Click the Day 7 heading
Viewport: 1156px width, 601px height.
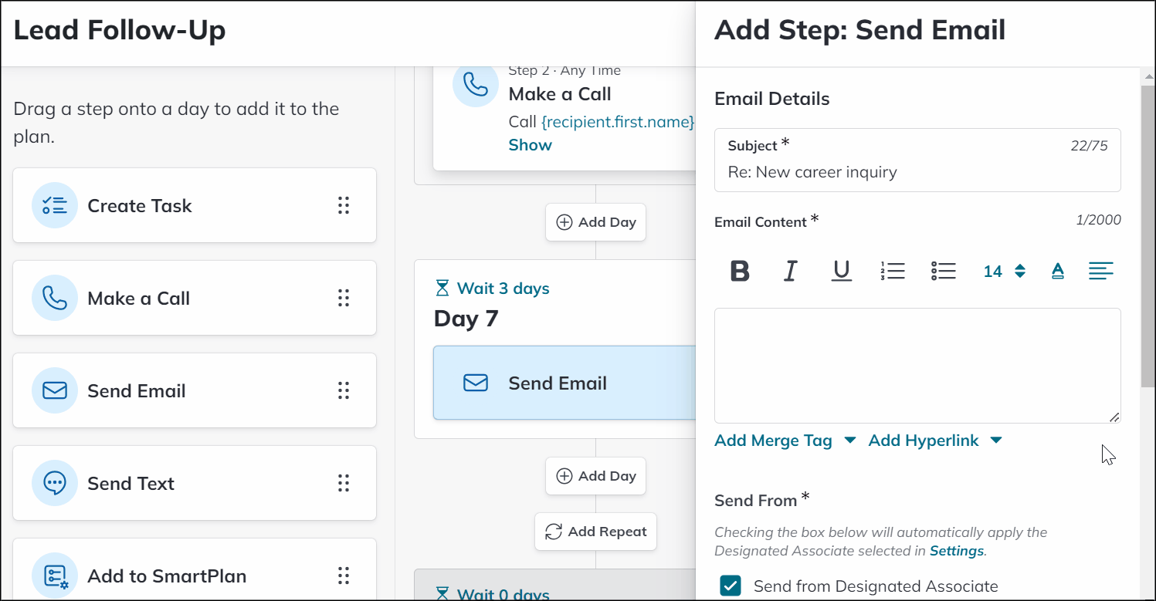click(x=466, y=318)
